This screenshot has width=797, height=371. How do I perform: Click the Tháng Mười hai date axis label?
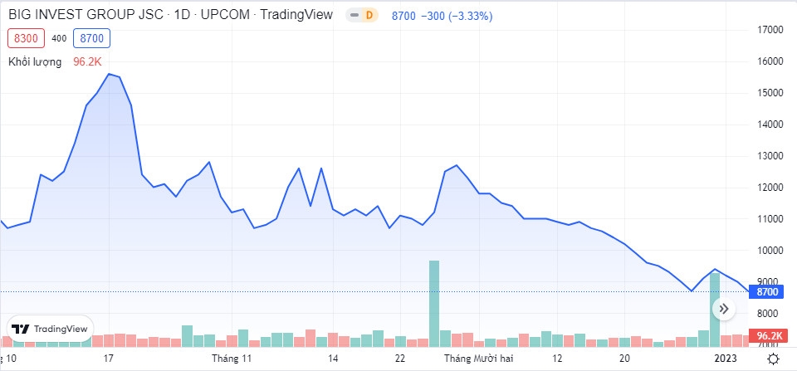click(481, 359)
